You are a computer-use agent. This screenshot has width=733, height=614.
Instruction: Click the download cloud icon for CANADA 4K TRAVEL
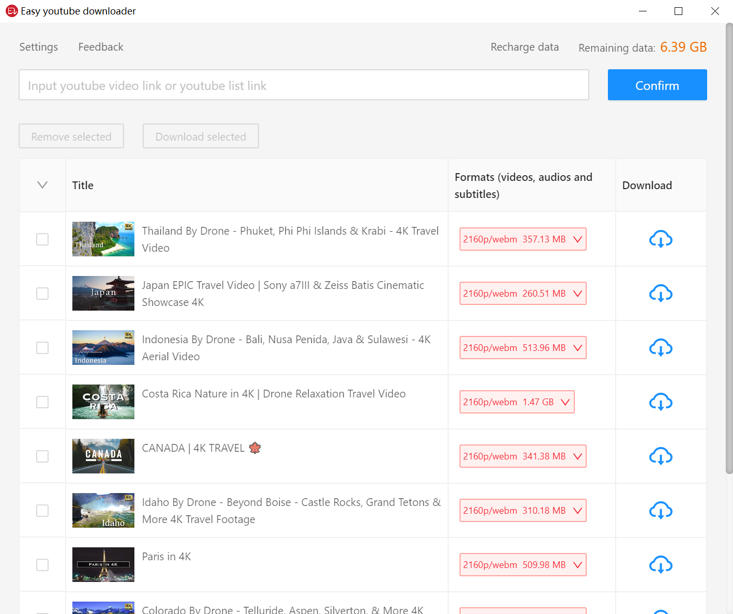tap(661, 456)
